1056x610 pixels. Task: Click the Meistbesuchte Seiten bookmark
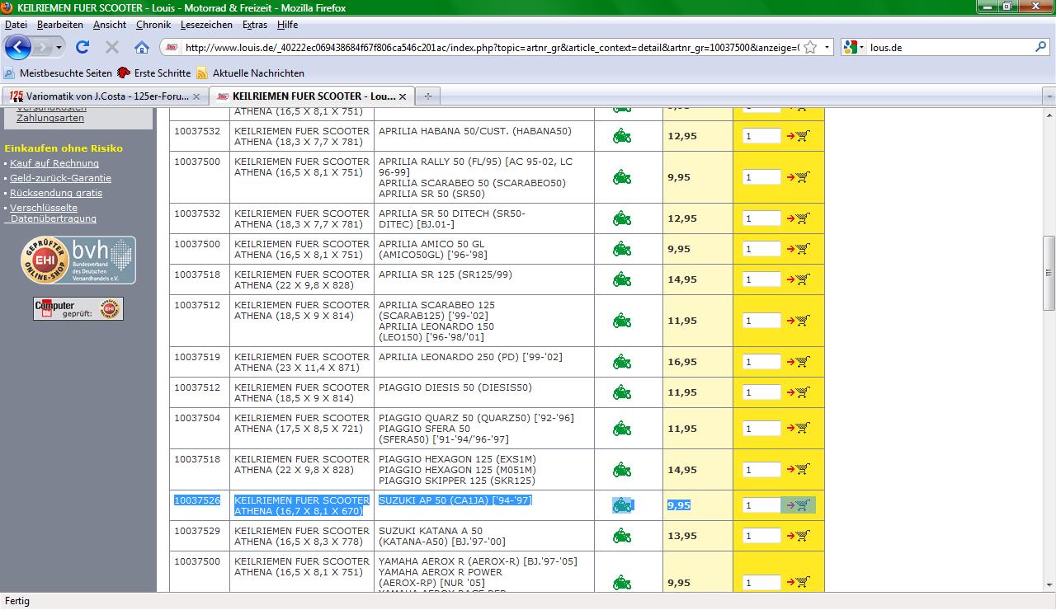(65, 73)
